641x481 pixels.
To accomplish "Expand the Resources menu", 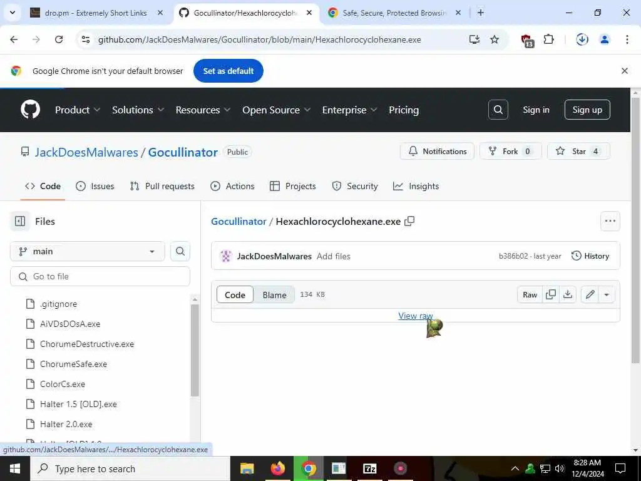I will [x=203, y=110].
